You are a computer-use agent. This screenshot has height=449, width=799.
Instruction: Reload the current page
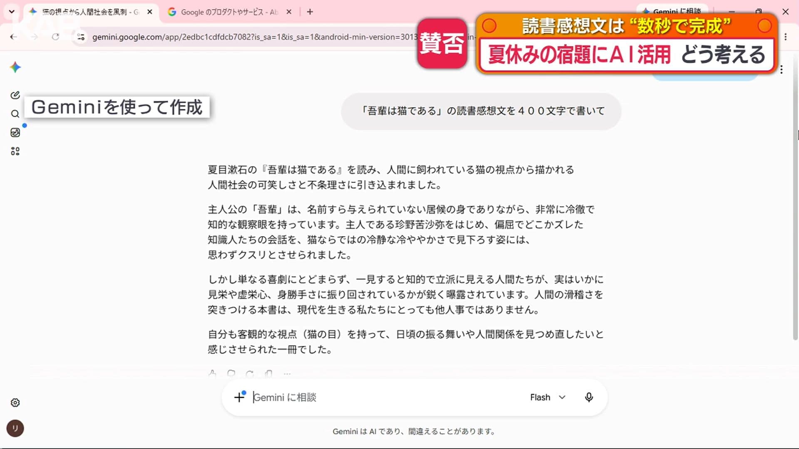55,37
